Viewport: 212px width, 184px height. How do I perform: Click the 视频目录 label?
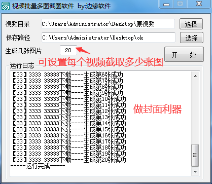[18, 24]
